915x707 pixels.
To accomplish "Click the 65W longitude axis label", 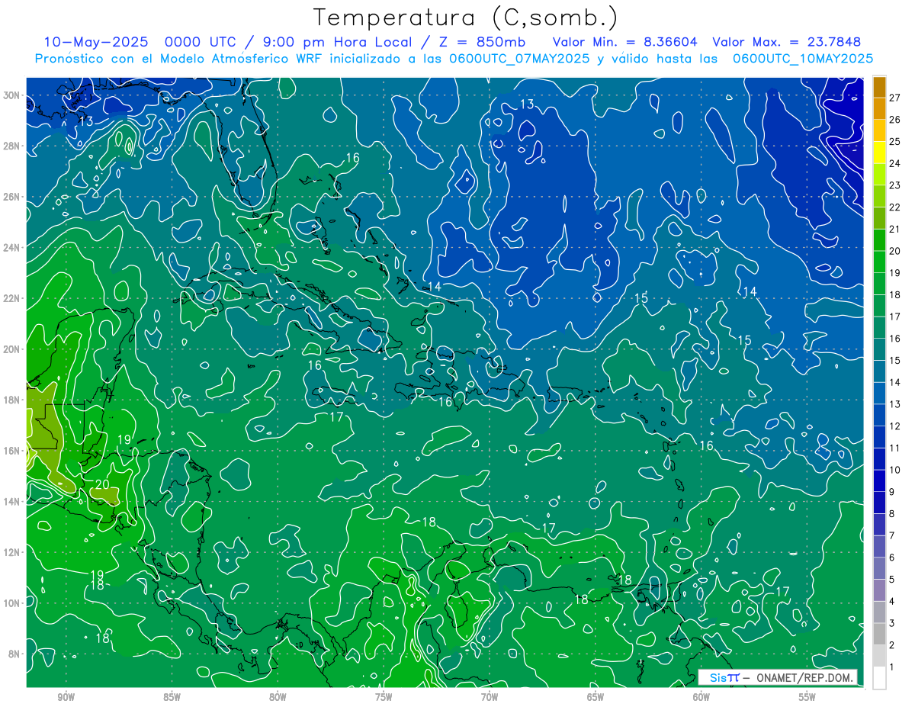I will pyautogui.click(x=596, y=697).
